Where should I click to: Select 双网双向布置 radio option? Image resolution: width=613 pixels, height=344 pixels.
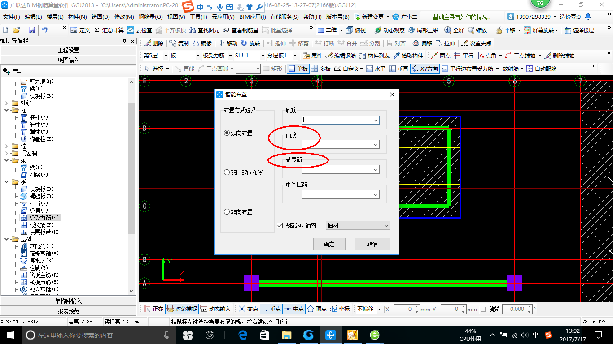(x=243, y=172)
